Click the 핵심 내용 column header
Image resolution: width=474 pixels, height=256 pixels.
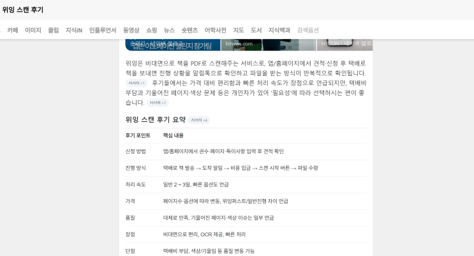pos(174,135)
